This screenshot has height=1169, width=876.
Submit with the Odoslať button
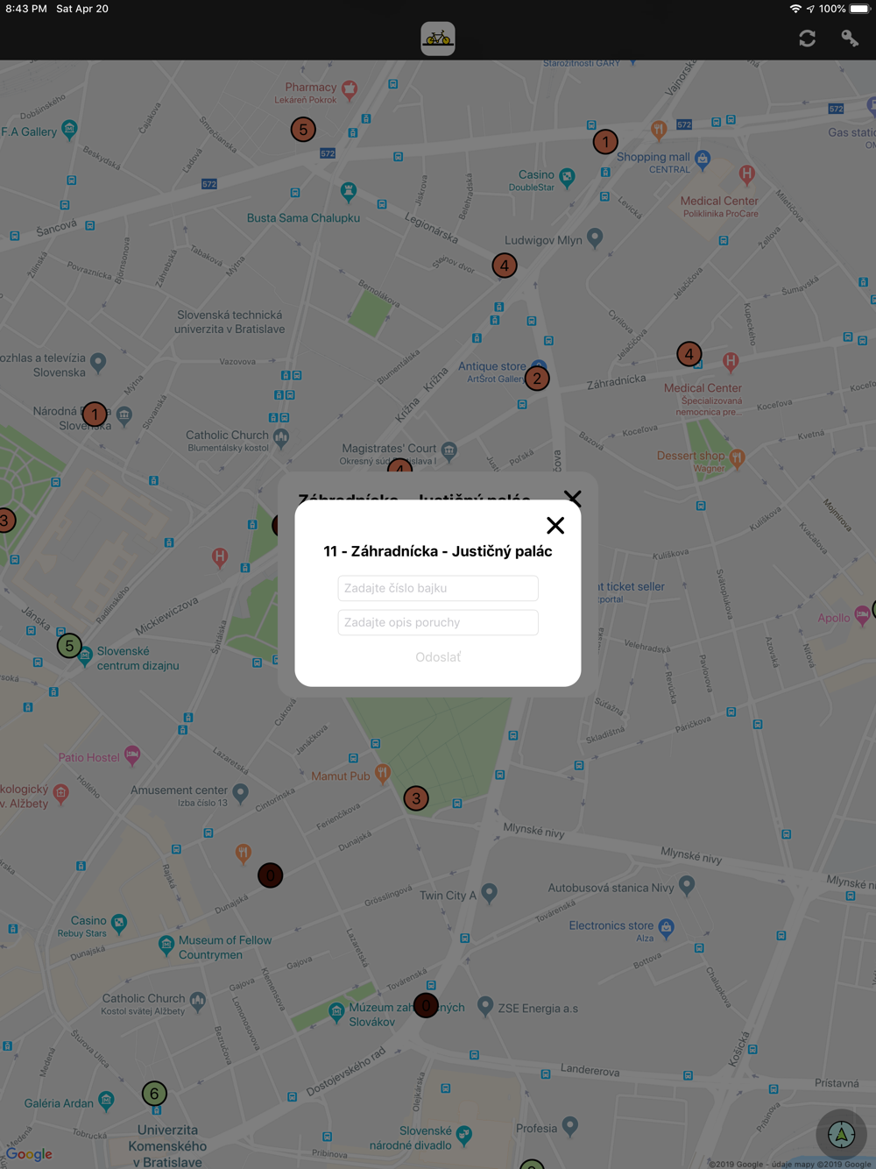(438, 657)
